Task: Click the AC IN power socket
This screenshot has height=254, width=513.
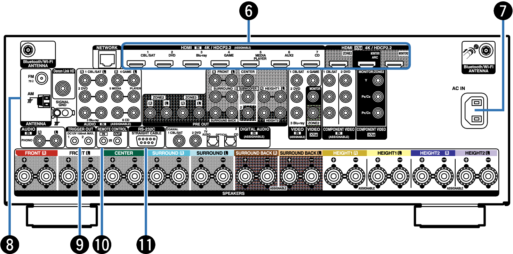Action: point(474,110)
